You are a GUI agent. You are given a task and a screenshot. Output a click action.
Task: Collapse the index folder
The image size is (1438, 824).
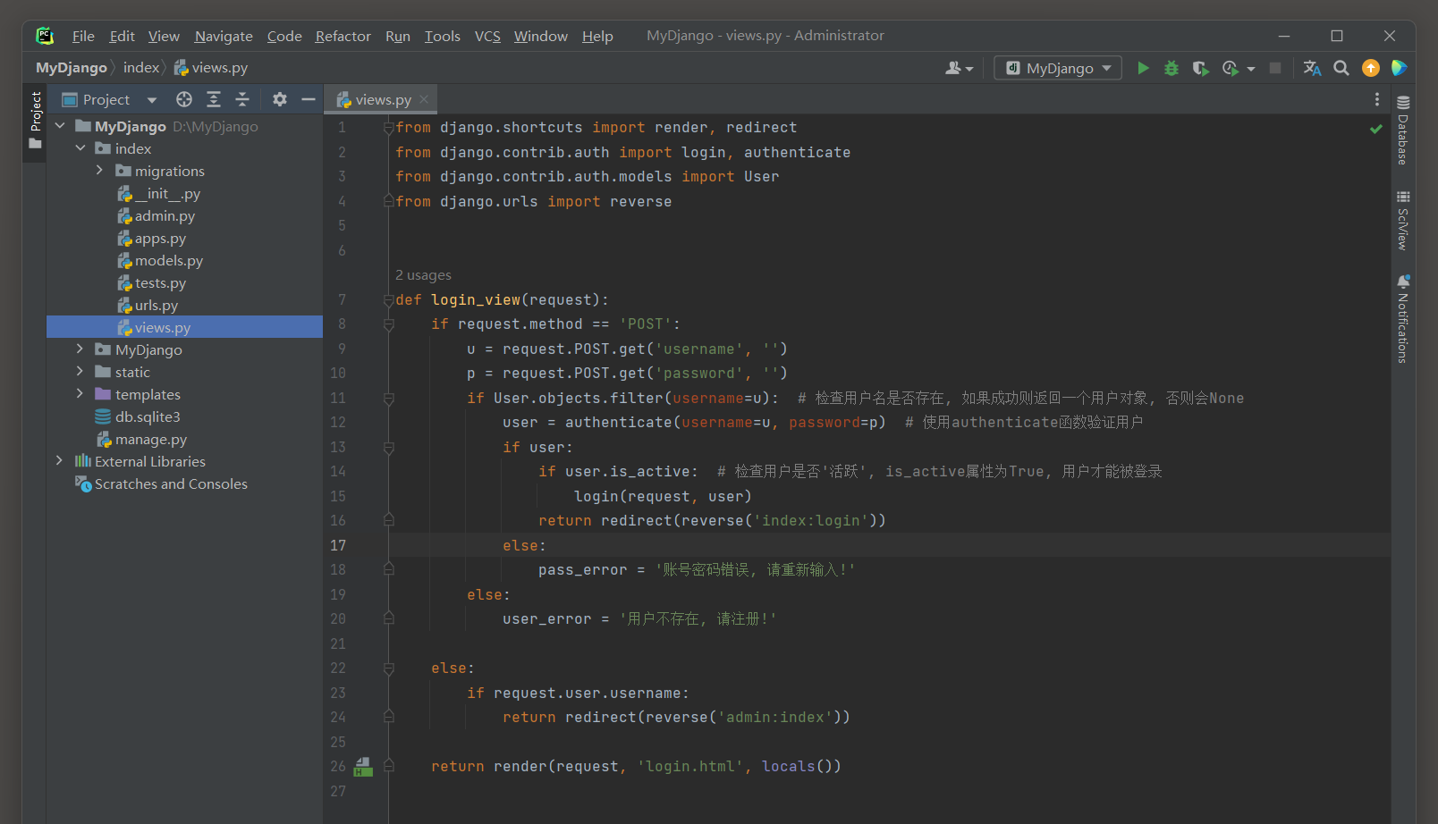[x=80, y=148]
